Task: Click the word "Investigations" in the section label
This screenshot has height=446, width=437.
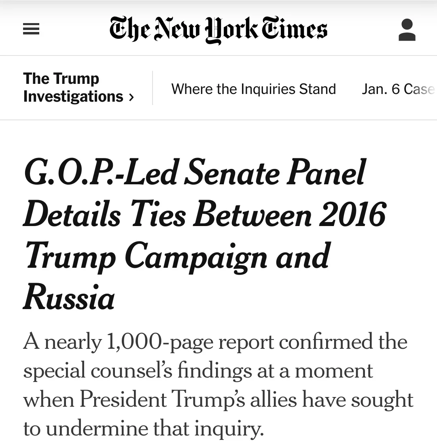Action: pyautogui.click(x=73, y=96)
